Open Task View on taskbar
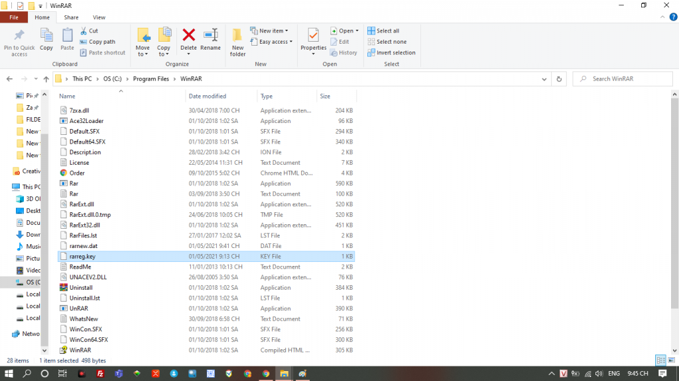The image size is (679, 381). coord(63,374)
